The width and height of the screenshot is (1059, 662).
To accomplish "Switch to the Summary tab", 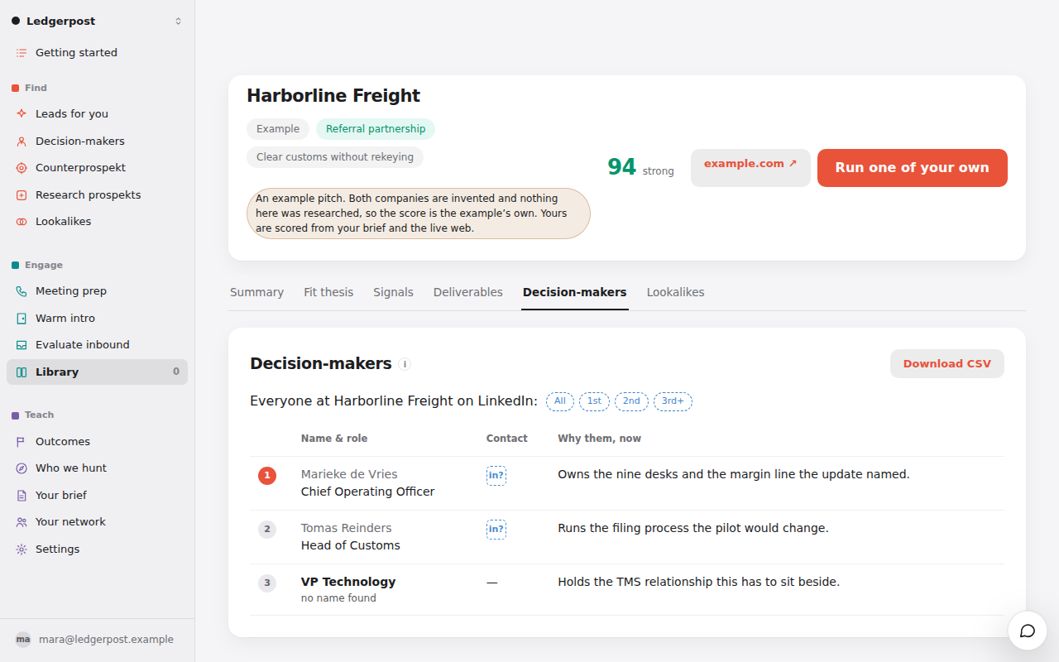I will click(x=256, y=292).
